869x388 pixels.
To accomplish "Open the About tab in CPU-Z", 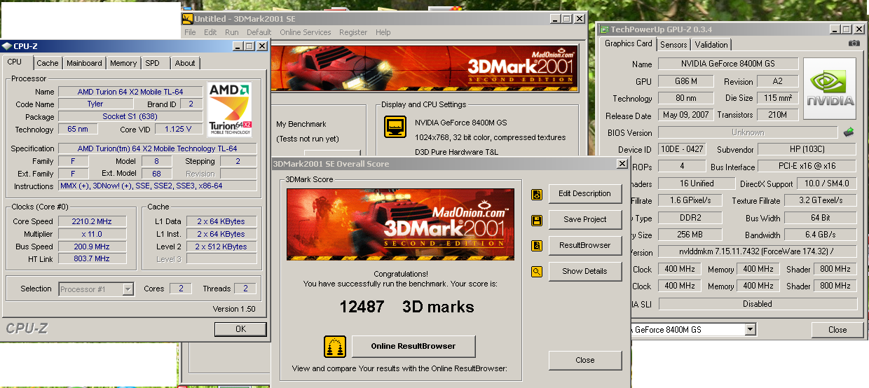I will [185, 63].
